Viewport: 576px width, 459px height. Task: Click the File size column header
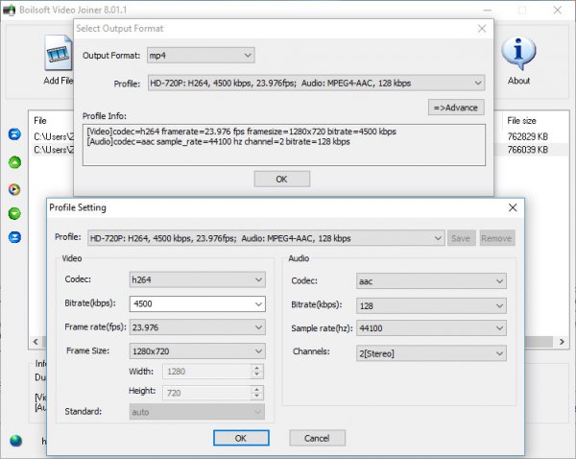(x=521, y=121)
